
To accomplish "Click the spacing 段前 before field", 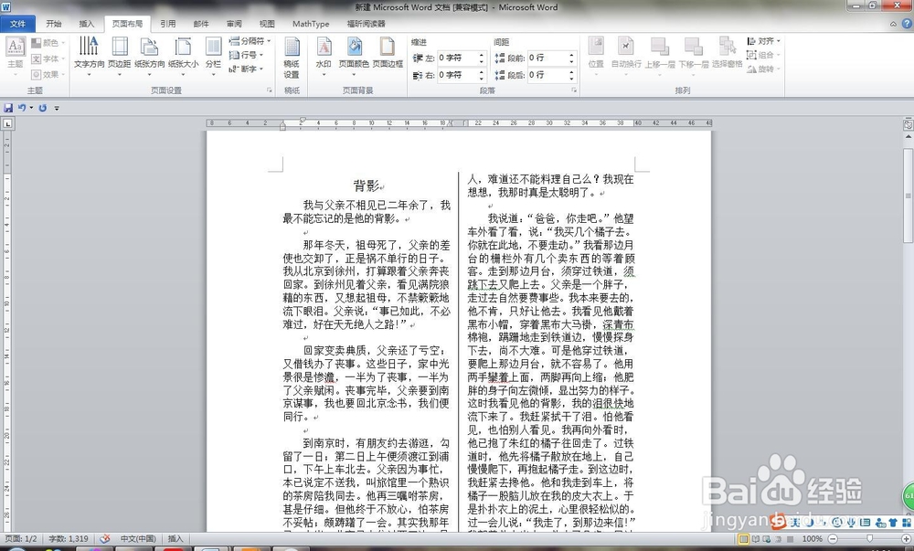I will coord(551,58).
